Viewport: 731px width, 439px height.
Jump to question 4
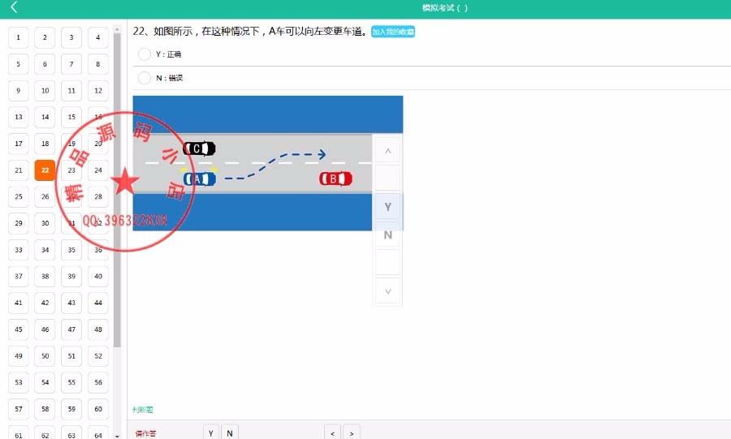[x=98, y=37]
